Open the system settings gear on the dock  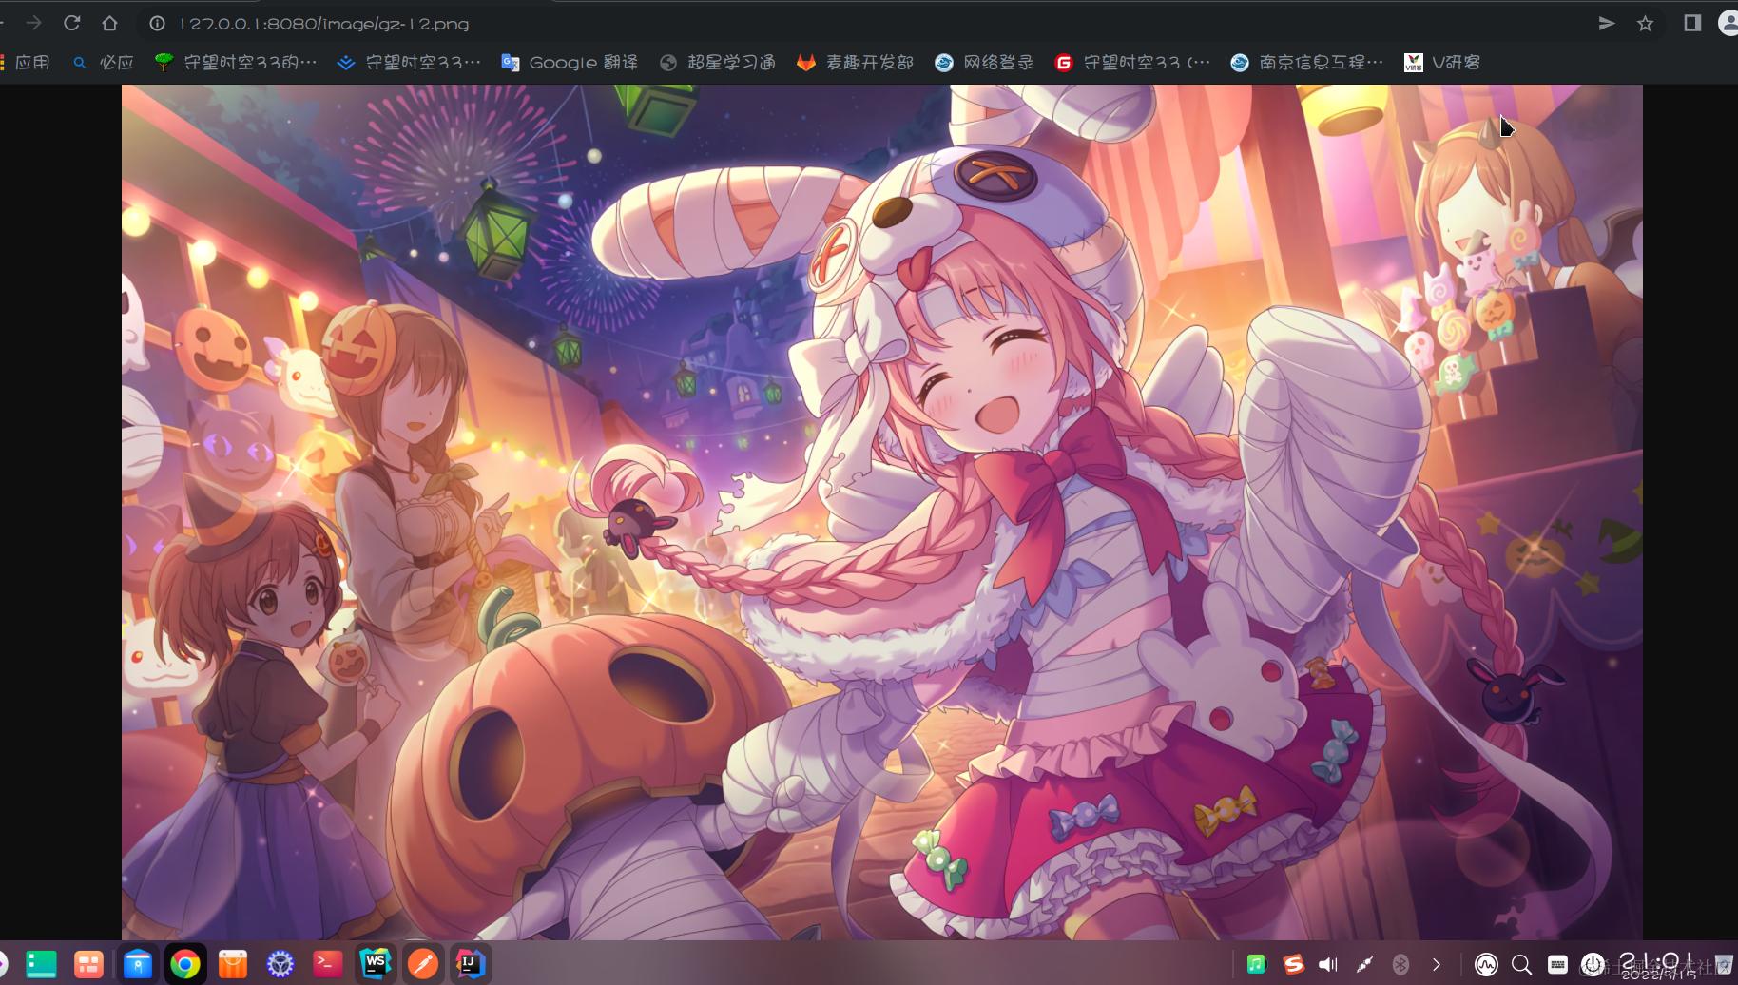280,963
